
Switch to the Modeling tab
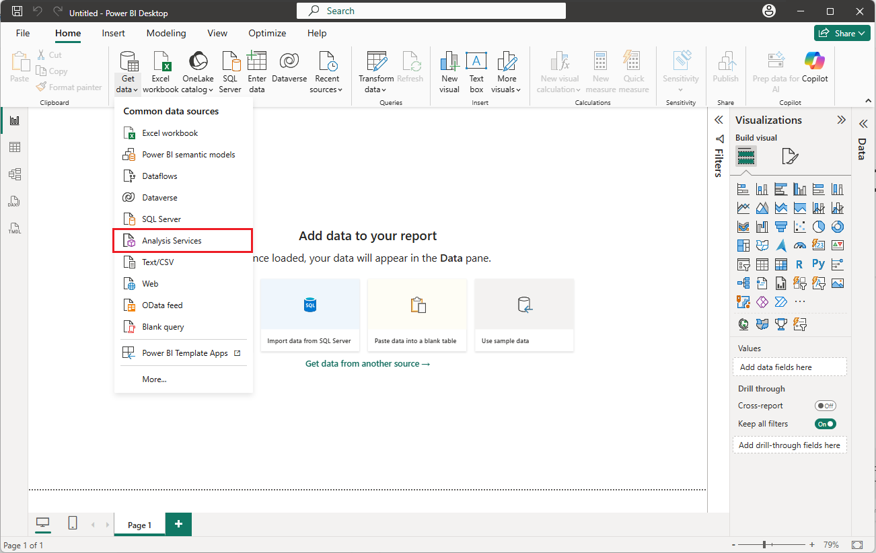coord(166,33)
